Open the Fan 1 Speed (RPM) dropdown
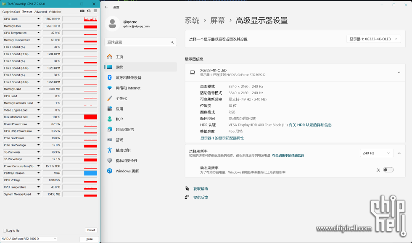412x243 pixels. click(x=38, y=54)
